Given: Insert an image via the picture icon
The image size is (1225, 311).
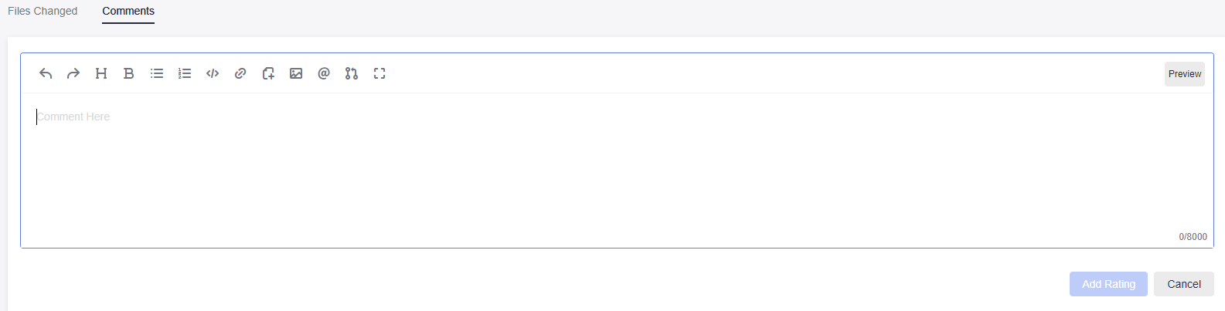Looking at the screenshot, I should [296, 73].
